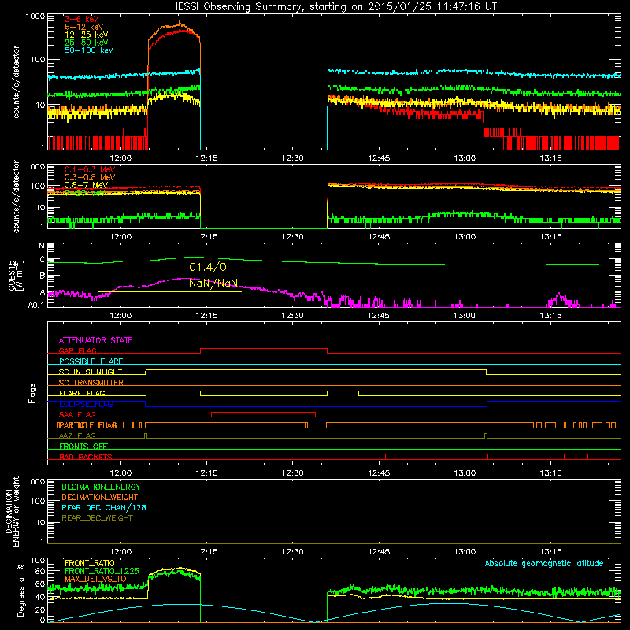Select the FLARE_FLAG label
The image size is (630, 630).
[82, 393]
